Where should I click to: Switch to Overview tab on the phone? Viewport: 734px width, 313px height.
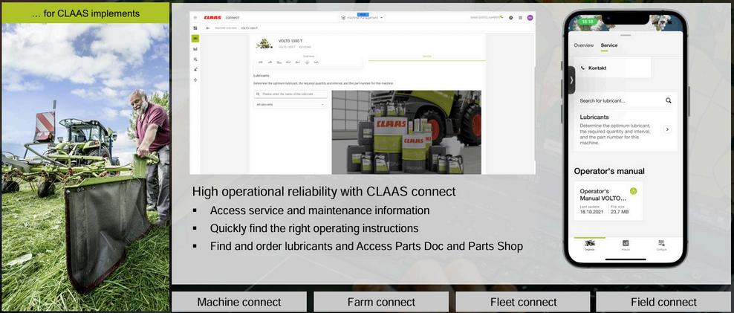pyautogui.click(x=584, y=45)
